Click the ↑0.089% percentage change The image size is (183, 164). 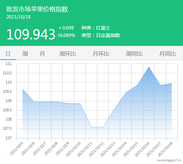coord(66,35)
